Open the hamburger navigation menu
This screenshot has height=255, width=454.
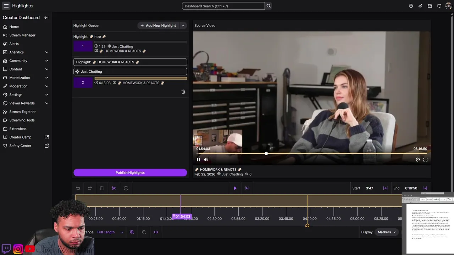click(6, 6)
